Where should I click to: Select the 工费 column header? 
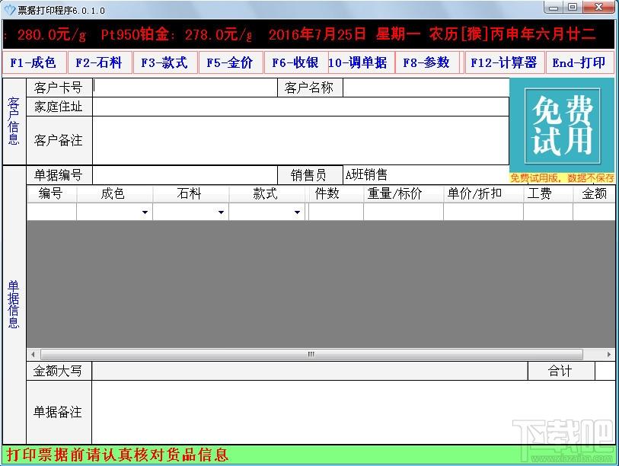(x=548, y=193)
